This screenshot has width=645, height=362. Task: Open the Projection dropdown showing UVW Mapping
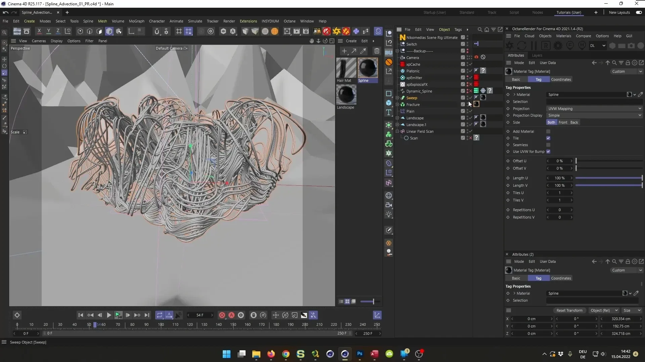click(594, 109)
